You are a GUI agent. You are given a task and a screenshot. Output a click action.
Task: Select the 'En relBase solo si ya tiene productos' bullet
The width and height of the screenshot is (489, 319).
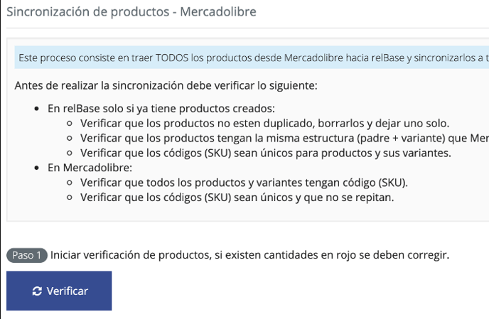pyautogui.click(x=161, y=109)
